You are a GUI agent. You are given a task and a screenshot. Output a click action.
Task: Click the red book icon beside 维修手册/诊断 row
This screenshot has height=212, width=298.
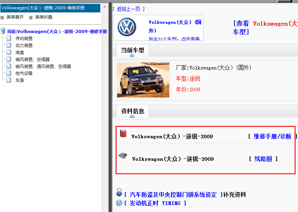123,133
